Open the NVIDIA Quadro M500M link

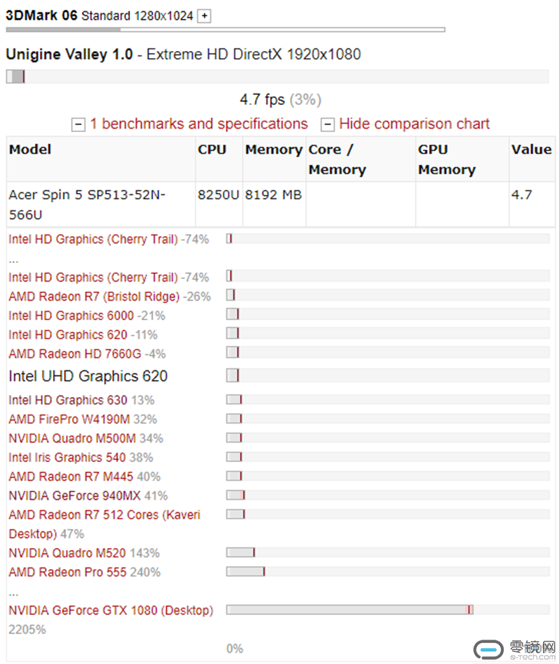[x=73, y=438]
